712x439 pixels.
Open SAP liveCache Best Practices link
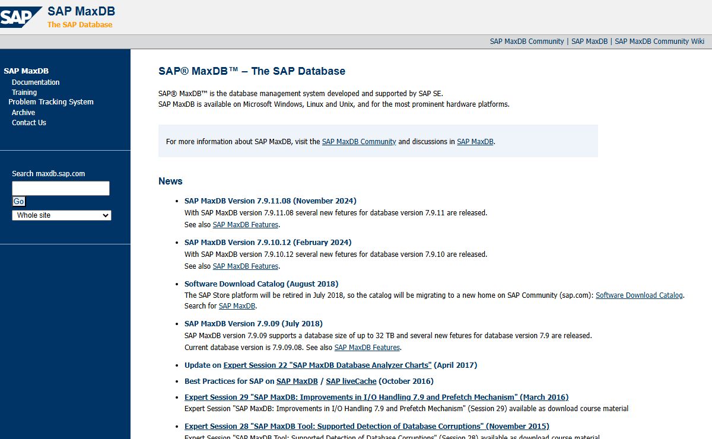[x=351, y=381]
